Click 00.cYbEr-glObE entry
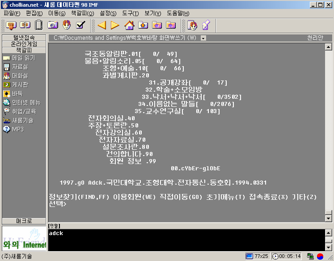The height and width of the screenshot is (261, 334). pos(195,168)
